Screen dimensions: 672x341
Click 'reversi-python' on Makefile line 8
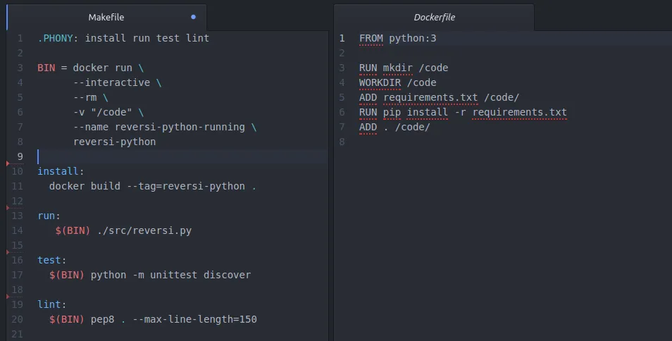tap(114, 142)
